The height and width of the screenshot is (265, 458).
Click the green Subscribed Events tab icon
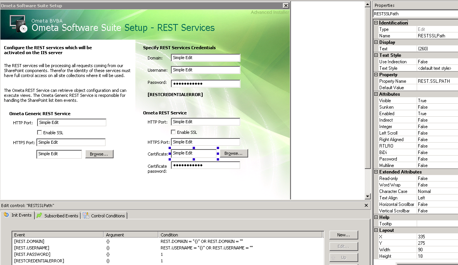(39, 216)
